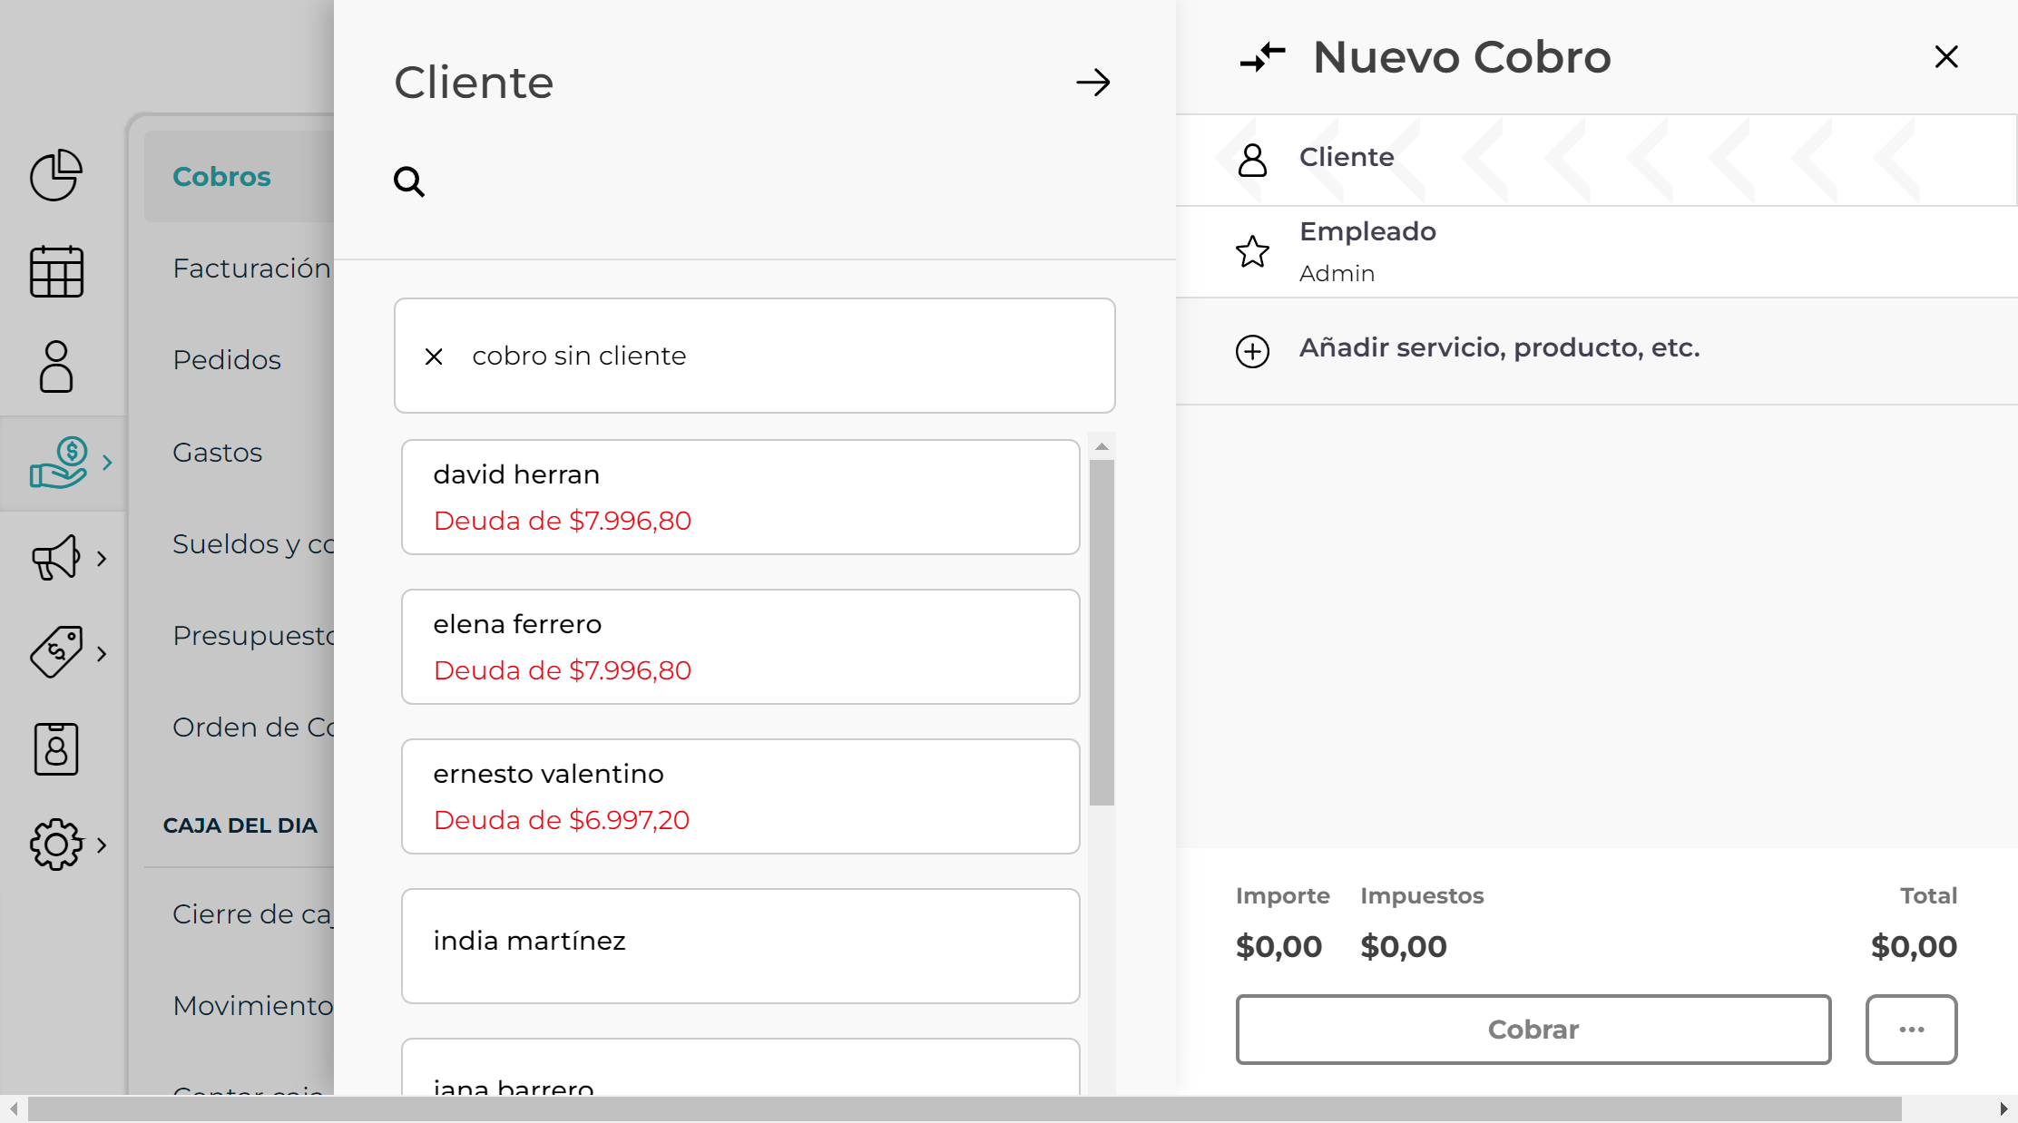
Task: Select the Cliente row in Nuevo Cobro
Action: coord(1596,160)
